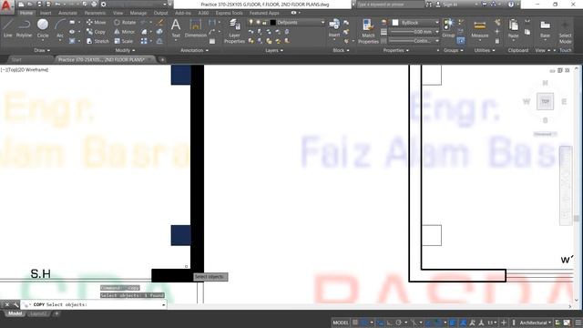Image resolution: width=583 pixels, height=328 pixels.
Task: Expand the Layers panel
Action: pyautogui.click(x=274, y=50)
